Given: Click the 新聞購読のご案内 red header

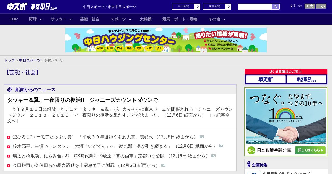Looking at the screenshot, I should pyautogui.click(x=286, y=72).
